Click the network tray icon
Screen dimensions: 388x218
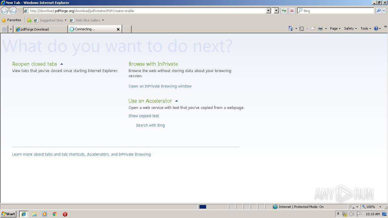[x=345, y=214]
